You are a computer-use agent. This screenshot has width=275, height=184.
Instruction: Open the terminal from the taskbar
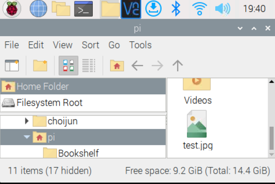click(x=83, y=9)
